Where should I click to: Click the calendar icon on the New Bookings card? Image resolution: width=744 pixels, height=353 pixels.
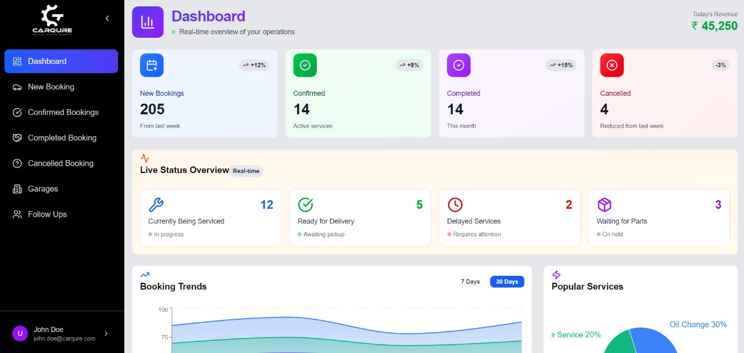click(152, 66)
